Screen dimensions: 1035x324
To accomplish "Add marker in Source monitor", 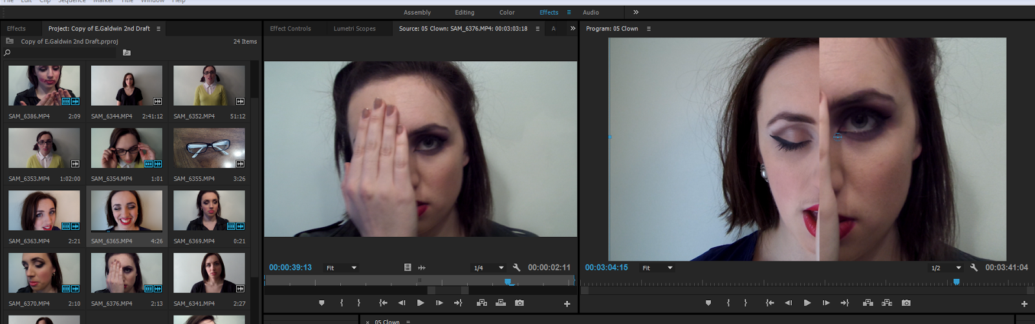I will (321, 303).
